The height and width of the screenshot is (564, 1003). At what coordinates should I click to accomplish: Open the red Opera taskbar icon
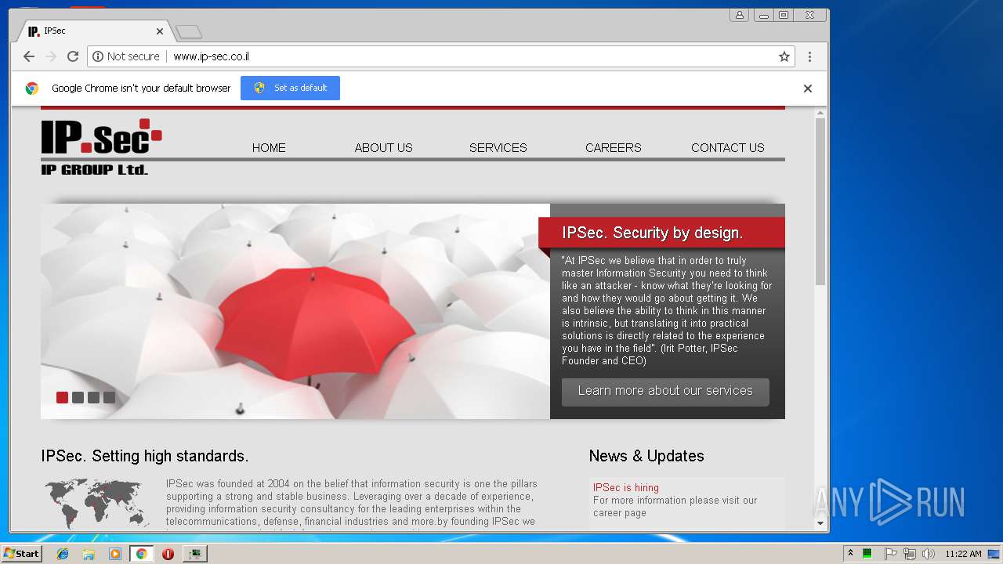point(168,554)
